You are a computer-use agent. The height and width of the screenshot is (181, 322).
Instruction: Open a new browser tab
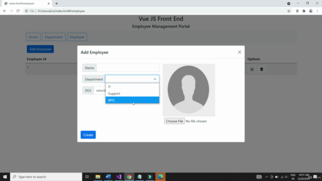(56, 4)
